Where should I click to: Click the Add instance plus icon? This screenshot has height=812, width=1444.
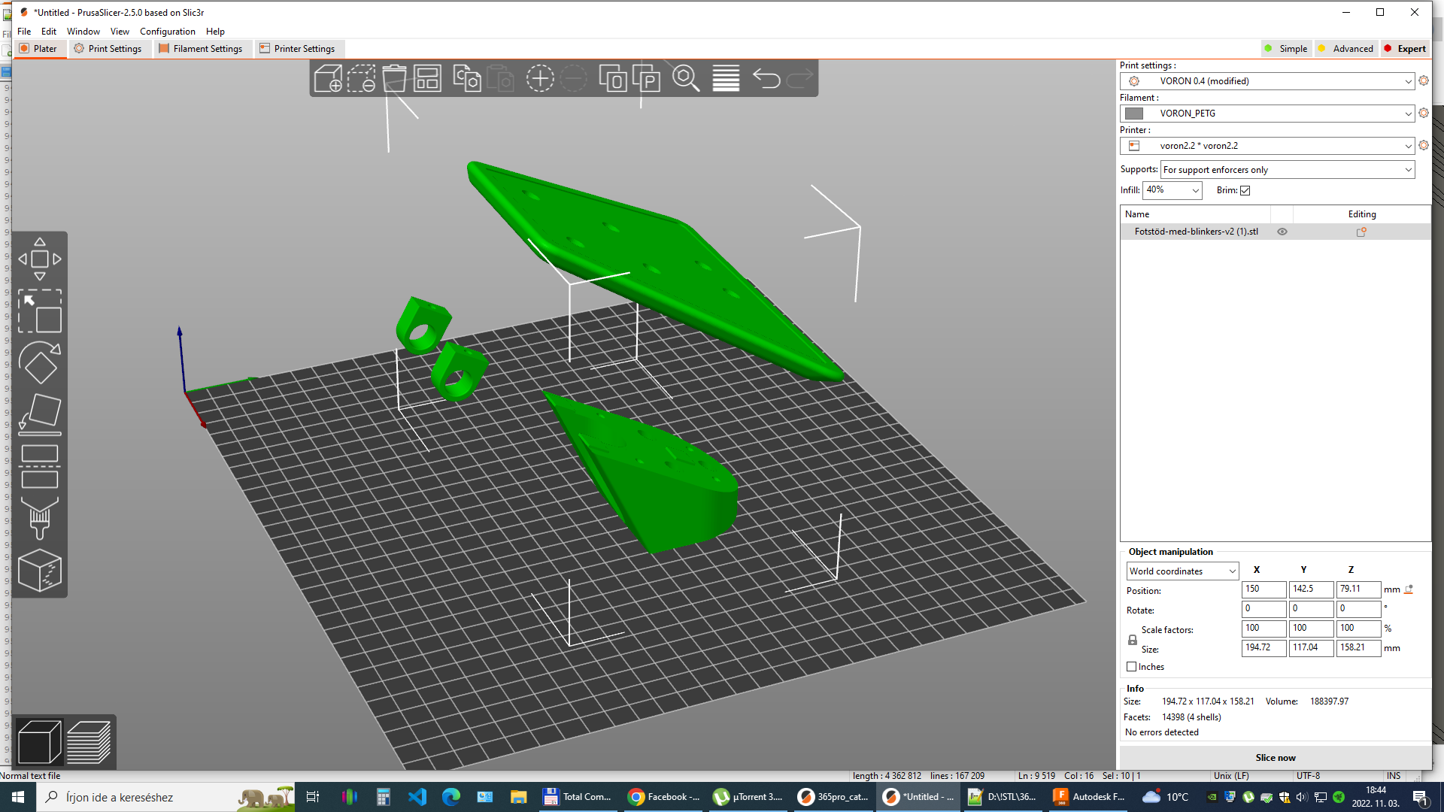(540, 78)
